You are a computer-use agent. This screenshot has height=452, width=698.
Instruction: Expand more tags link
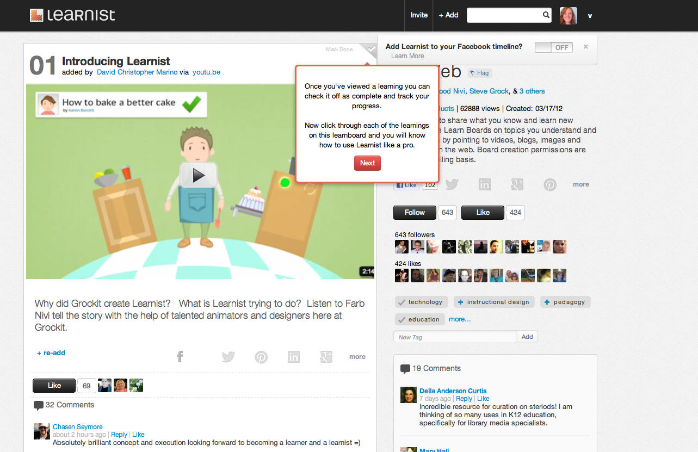point(460,319)
